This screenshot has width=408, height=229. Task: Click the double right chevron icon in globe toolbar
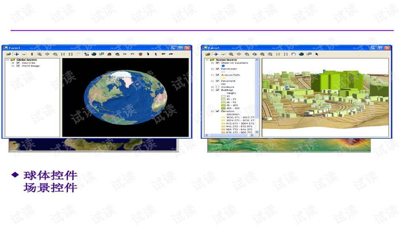point(125,54)
